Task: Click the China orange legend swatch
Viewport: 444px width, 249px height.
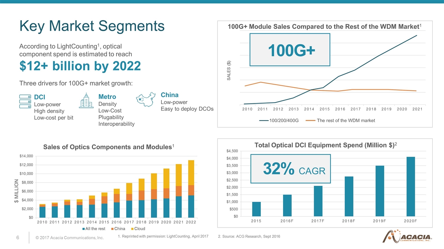Action: click(112, 229)
